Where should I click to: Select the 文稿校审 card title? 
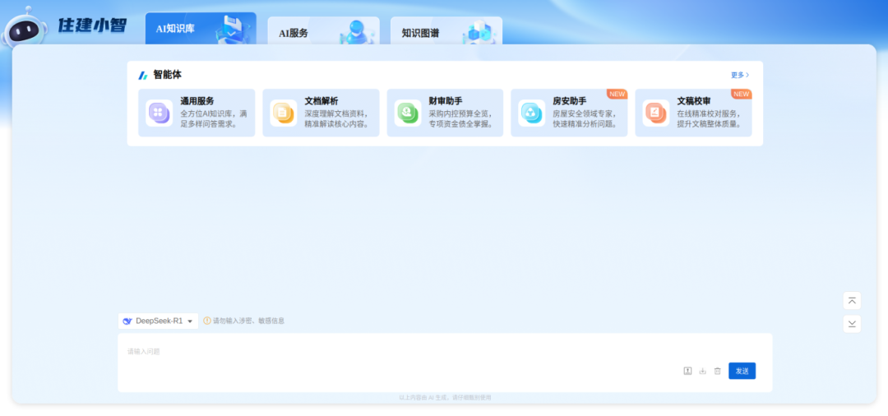[694, 101]
